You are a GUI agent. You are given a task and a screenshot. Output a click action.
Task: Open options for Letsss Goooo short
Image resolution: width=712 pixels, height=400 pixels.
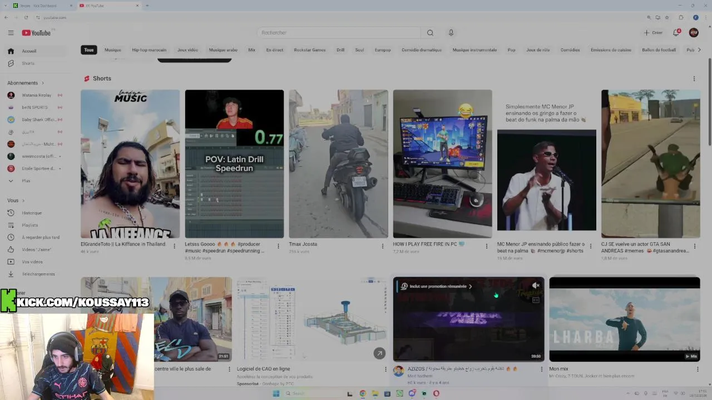click(278, 246)
